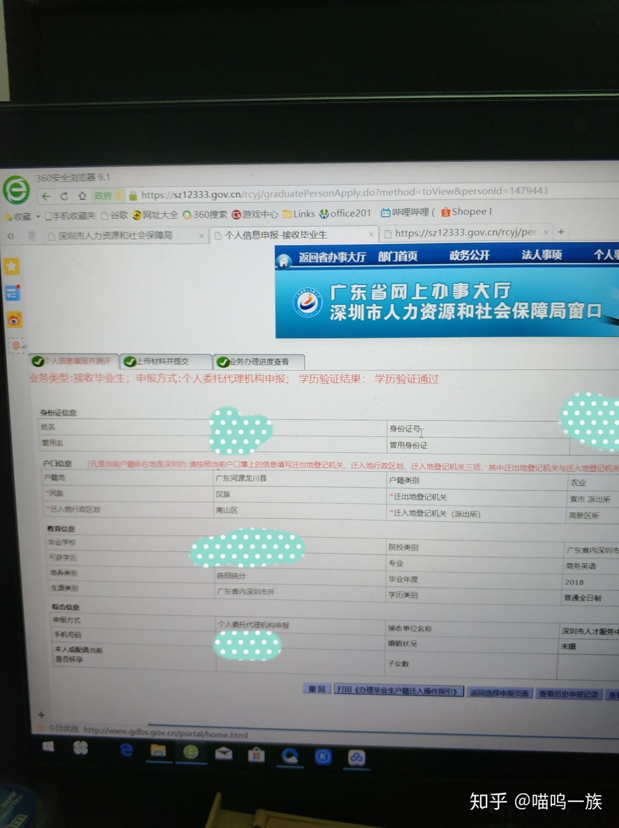
Task: Open Shopee bookmark
Action: tap(466, 212)
